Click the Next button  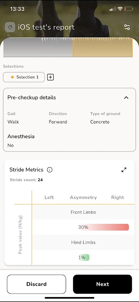(103, 284)
